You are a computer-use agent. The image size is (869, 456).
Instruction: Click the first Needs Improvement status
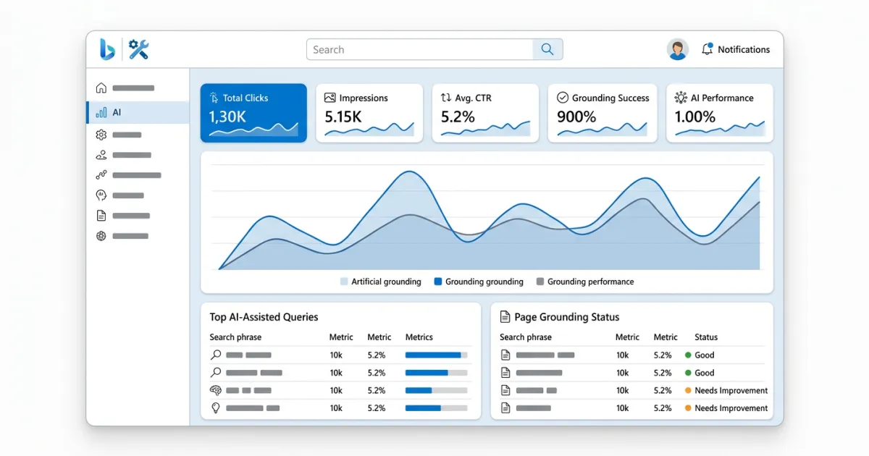pos(726,390)
